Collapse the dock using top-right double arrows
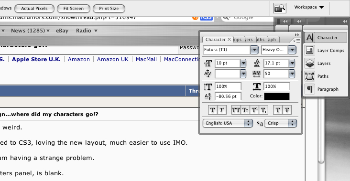 [x=345, y=21]
